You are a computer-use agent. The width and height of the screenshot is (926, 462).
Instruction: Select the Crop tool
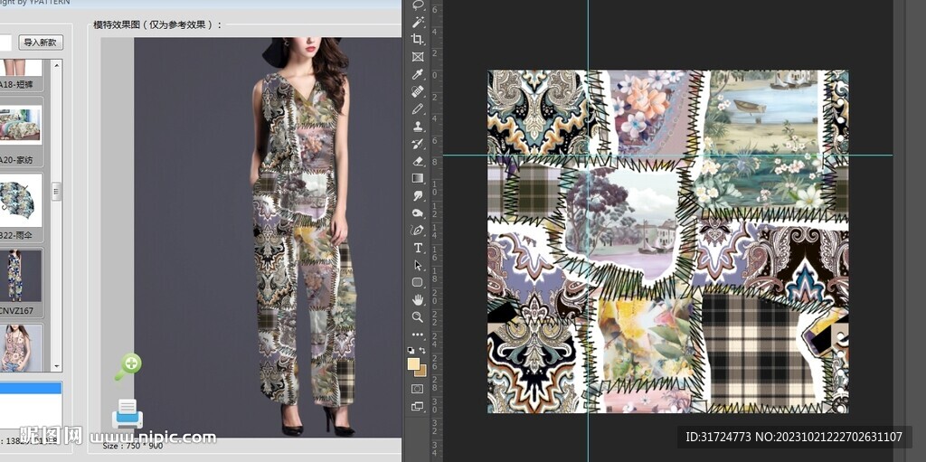coord(418,39)
